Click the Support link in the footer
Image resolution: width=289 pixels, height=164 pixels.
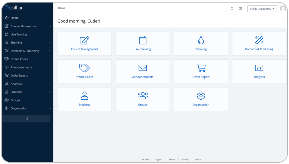point(158,159)
